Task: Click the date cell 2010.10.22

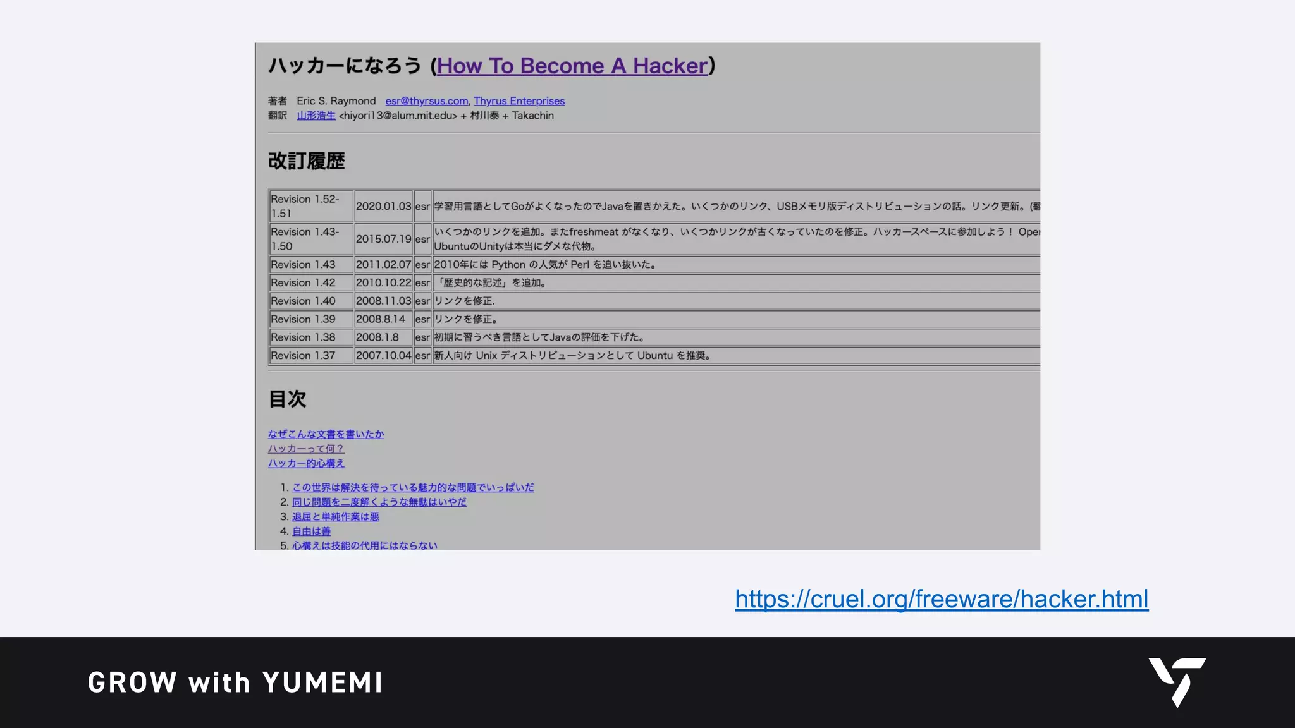Action: 383,282
